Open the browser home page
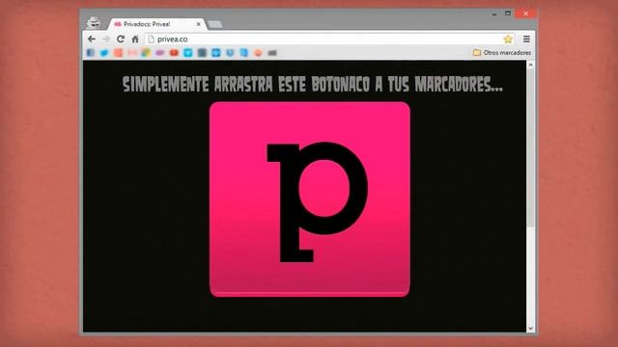 tap(135, 39)
